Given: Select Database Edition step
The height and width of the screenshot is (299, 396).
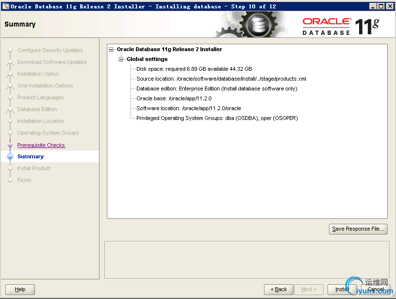Looking at the screenshot, I should point(37,109).
